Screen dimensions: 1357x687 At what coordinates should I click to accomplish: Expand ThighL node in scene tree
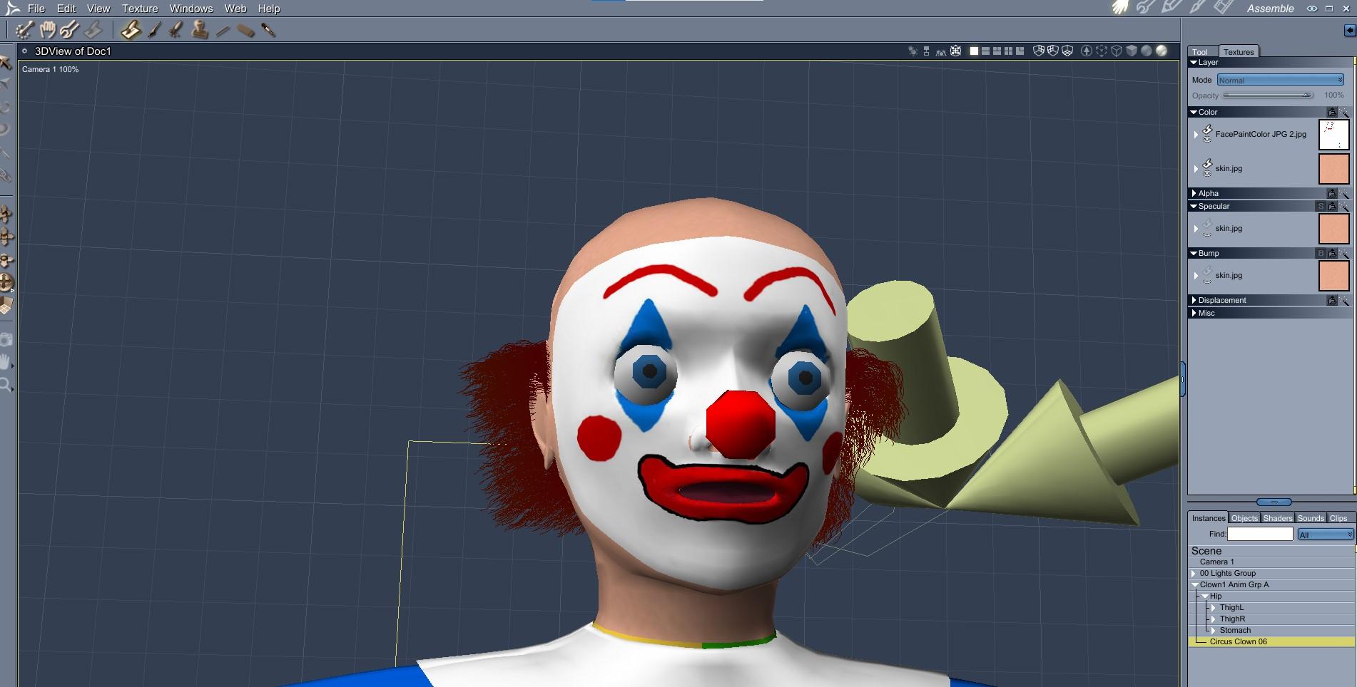(x=1214, y=607)
